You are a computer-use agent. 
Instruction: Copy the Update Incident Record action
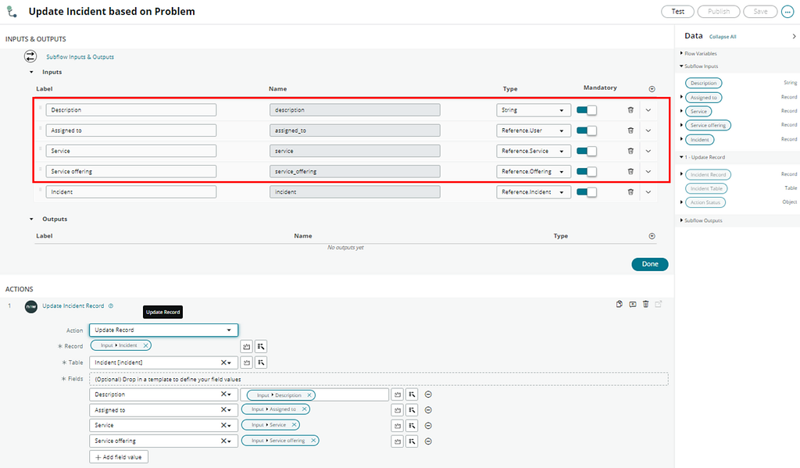point(620,304)
